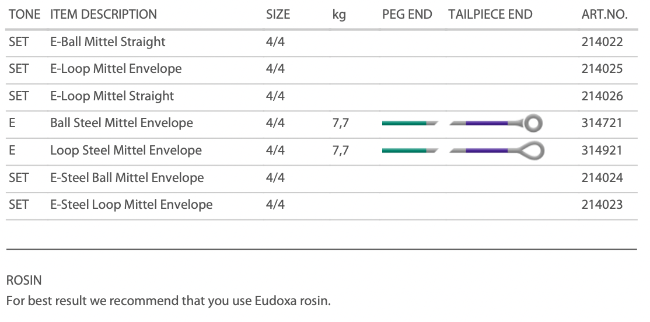Select Loop Steel Mittel Envelope row

coord(125,150)
